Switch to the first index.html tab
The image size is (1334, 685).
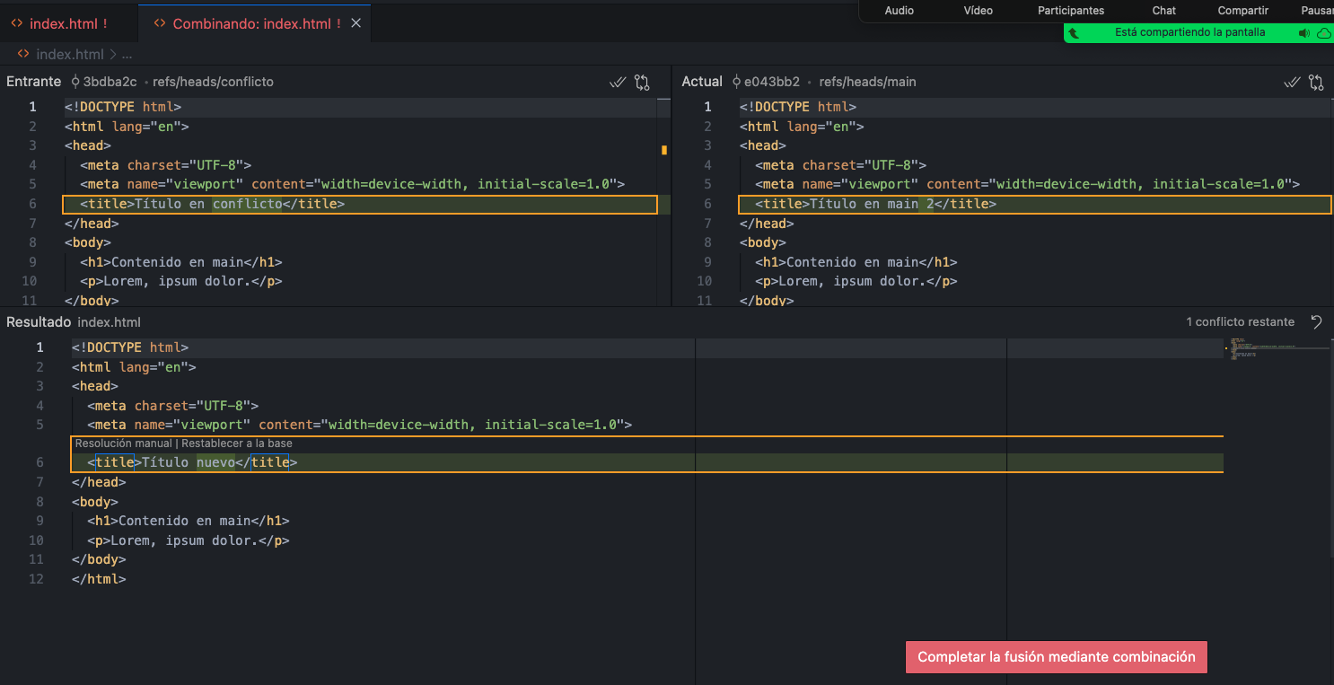(69, 23)
